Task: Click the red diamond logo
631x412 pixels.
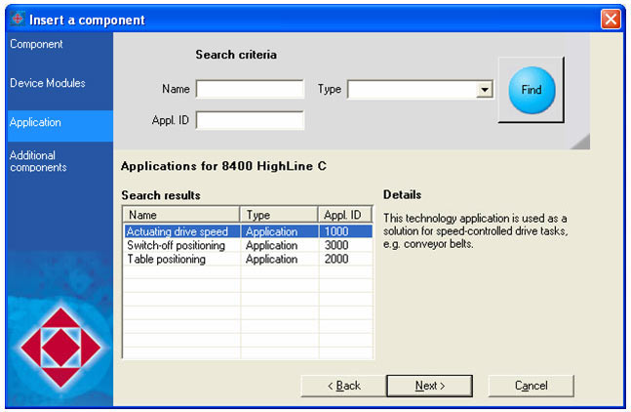Action: point(58,347)
